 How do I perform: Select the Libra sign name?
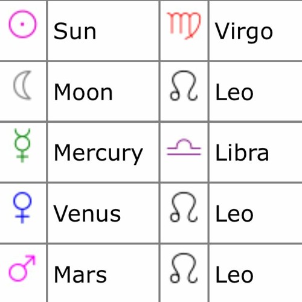242,152
